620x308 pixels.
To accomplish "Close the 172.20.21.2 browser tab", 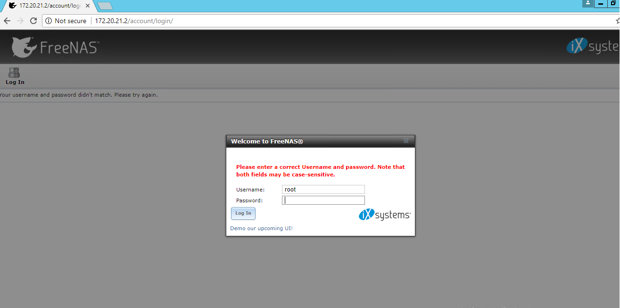I will point(87,6).
